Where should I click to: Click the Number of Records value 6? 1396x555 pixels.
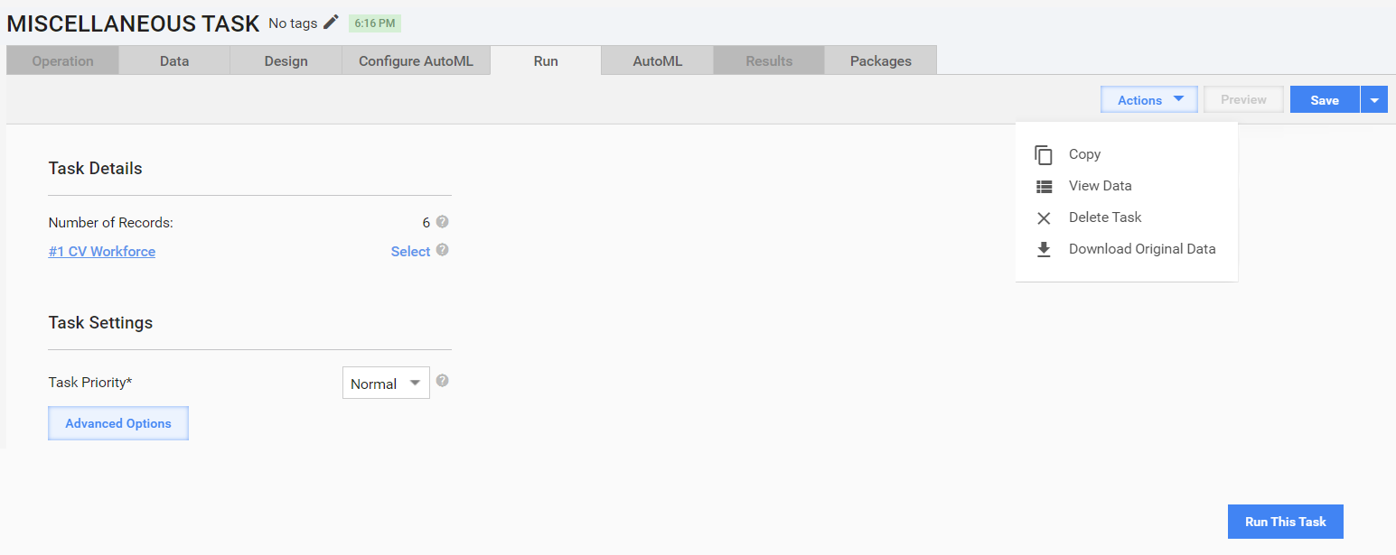(426, 223)
